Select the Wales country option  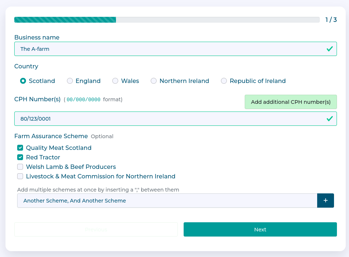pos(115,81)
